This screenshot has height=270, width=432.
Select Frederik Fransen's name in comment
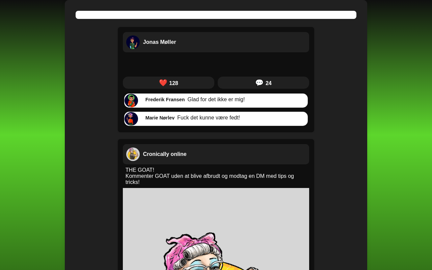pyautogui.click(x=165, y=100)
